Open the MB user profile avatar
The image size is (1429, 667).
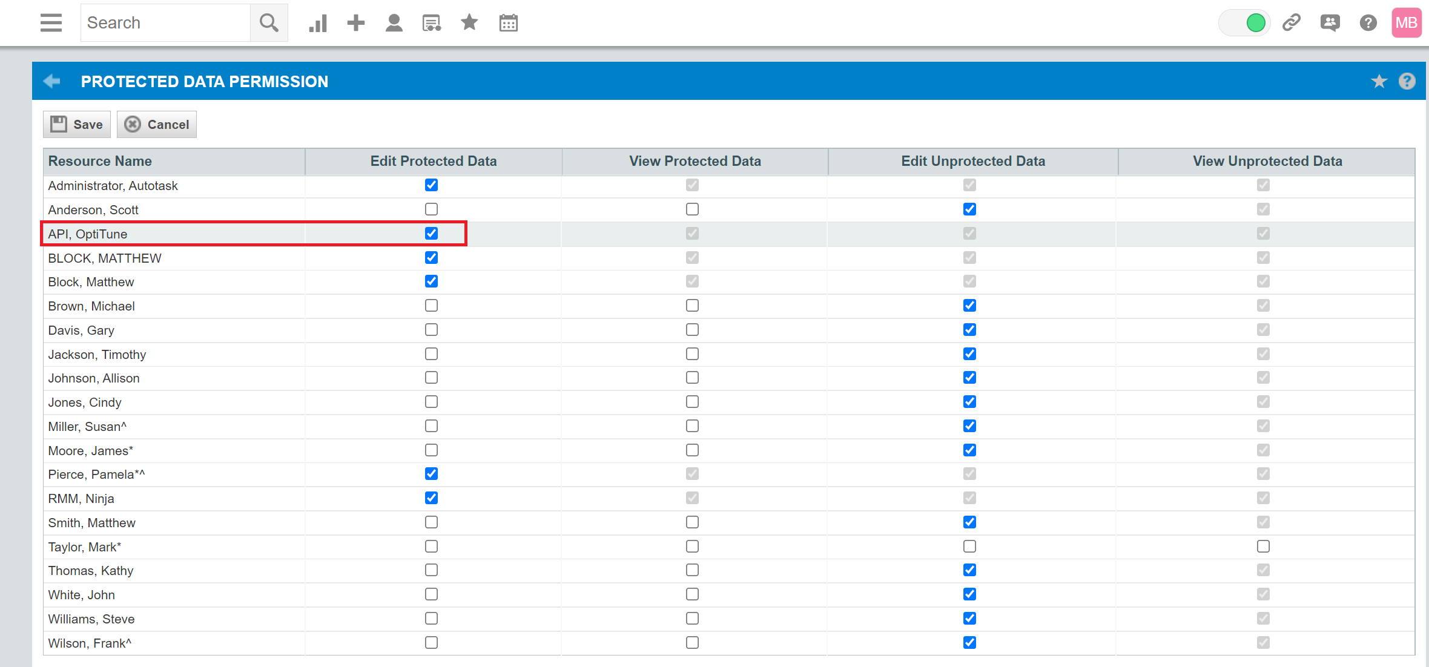point(1406,23)
